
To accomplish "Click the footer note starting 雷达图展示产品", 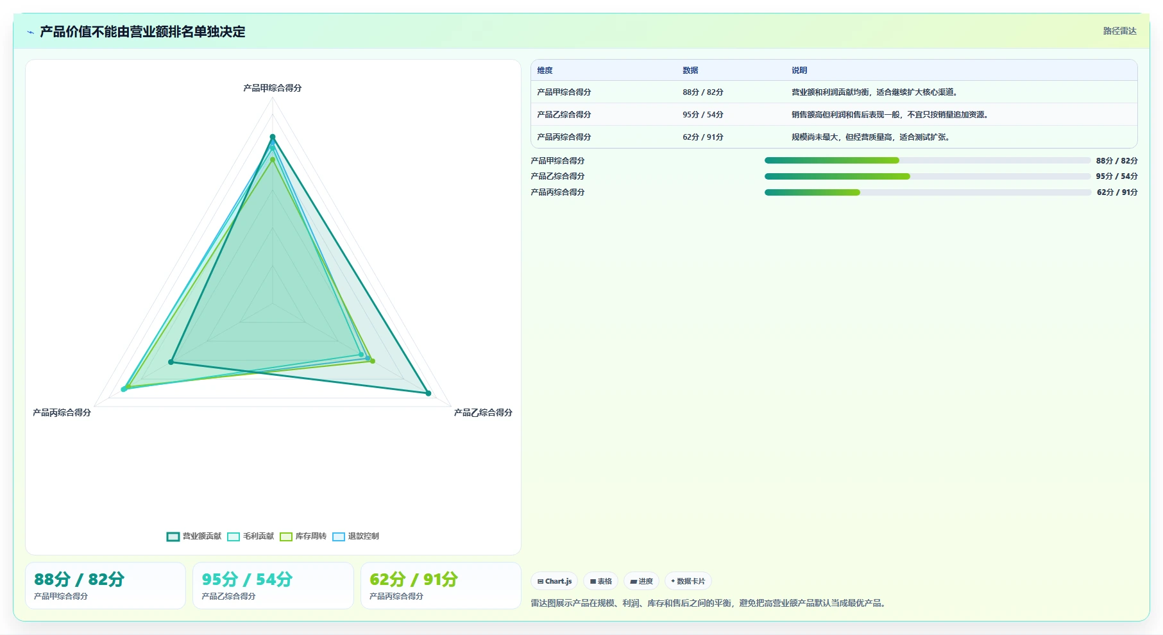I will click(x=709, y=603).
